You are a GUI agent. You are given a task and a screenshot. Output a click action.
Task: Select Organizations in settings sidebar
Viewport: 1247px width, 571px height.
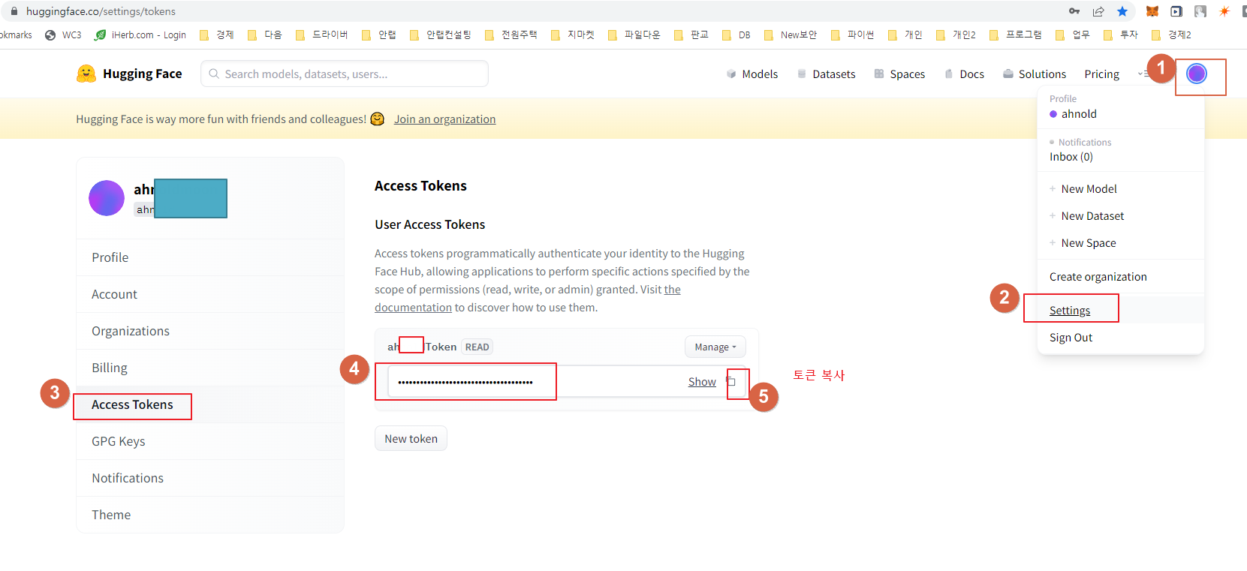pyautogui.click(x=210, y=331)
